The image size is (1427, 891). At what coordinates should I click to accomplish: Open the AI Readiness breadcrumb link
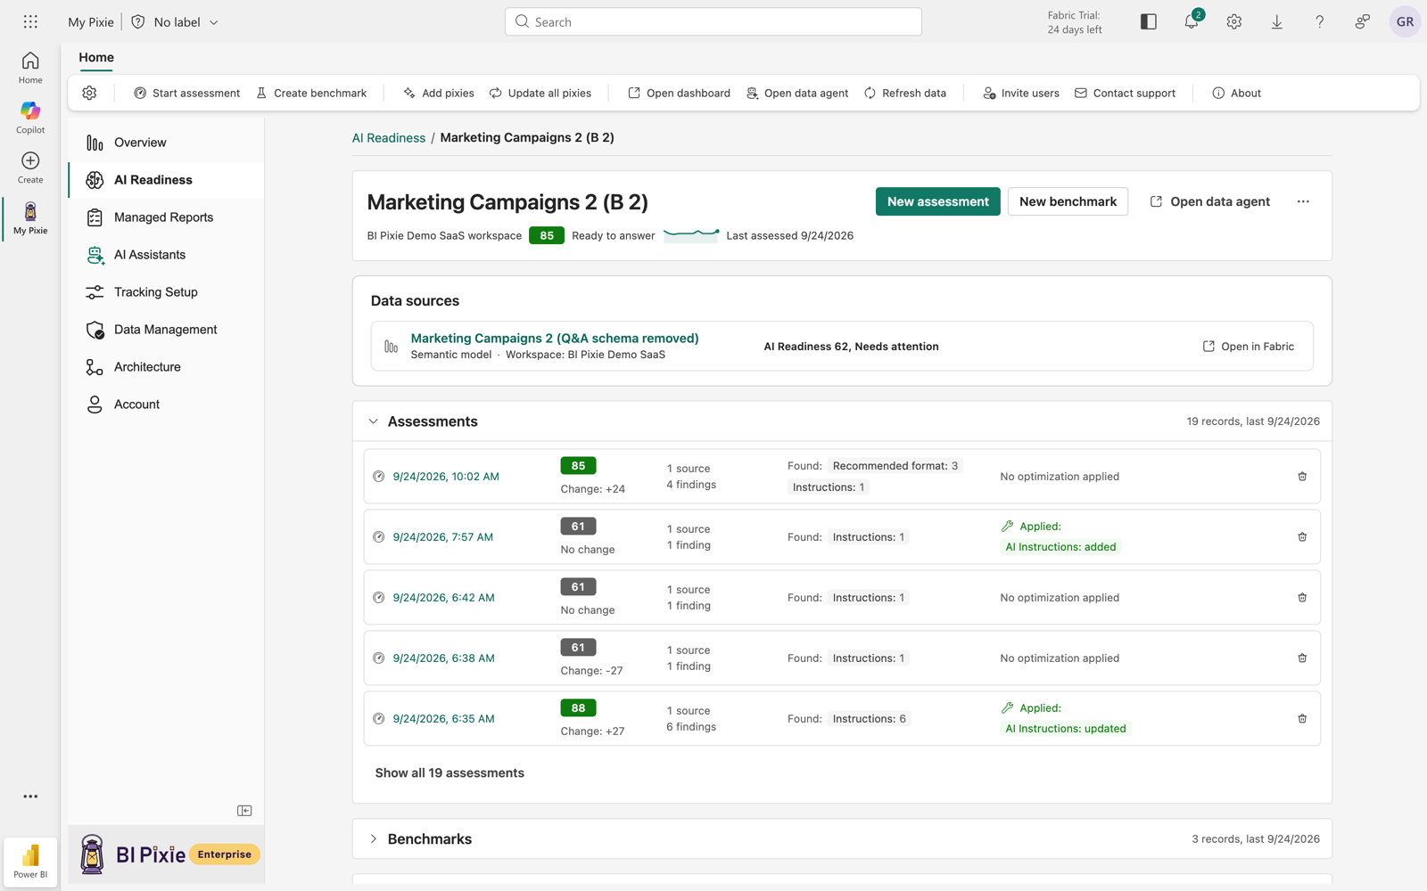389,137
